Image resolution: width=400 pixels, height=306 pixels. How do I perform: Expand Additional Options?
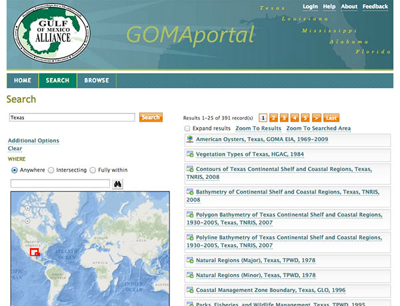pos(33,140)
